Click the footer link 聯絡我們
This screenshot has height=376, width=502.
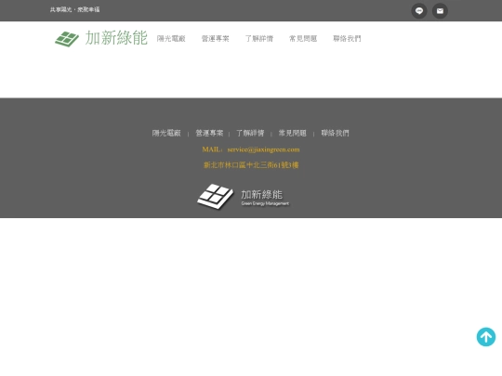click(335, 133)
